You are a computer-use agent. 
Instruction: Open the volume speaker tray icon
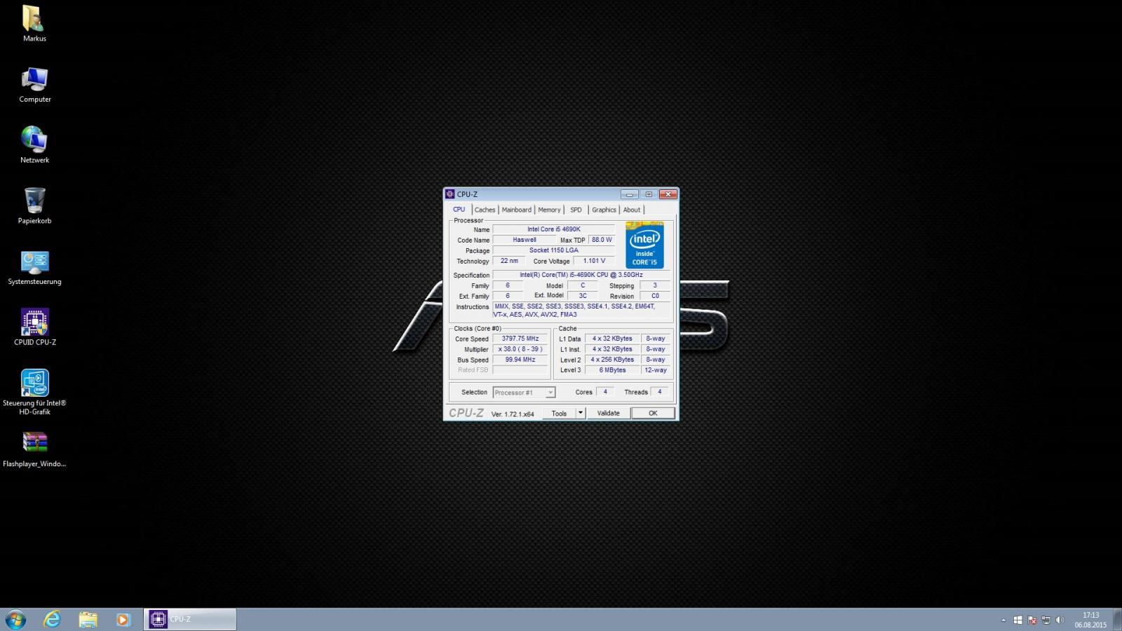pyautogui.click(x=1060, y=620)
